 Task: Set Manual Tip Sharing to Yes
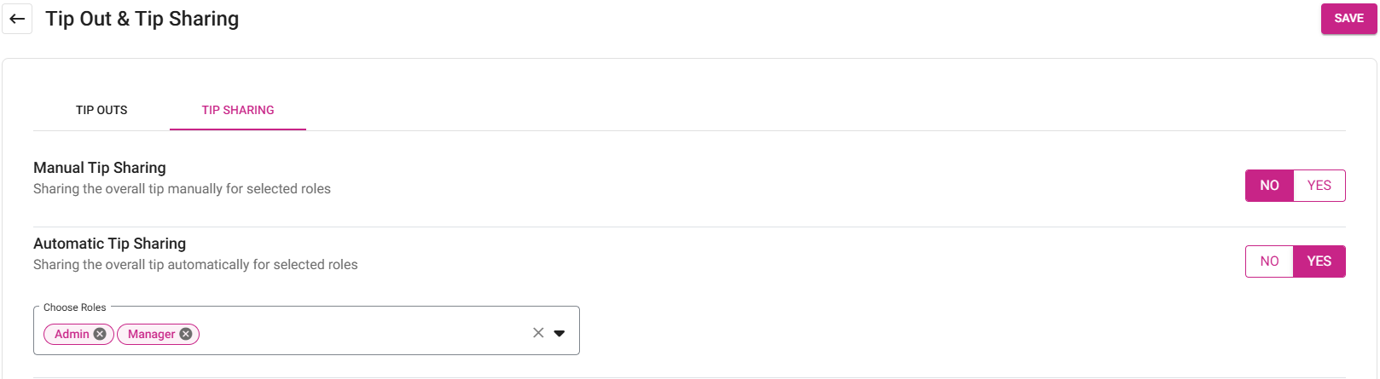point(1319,186)
